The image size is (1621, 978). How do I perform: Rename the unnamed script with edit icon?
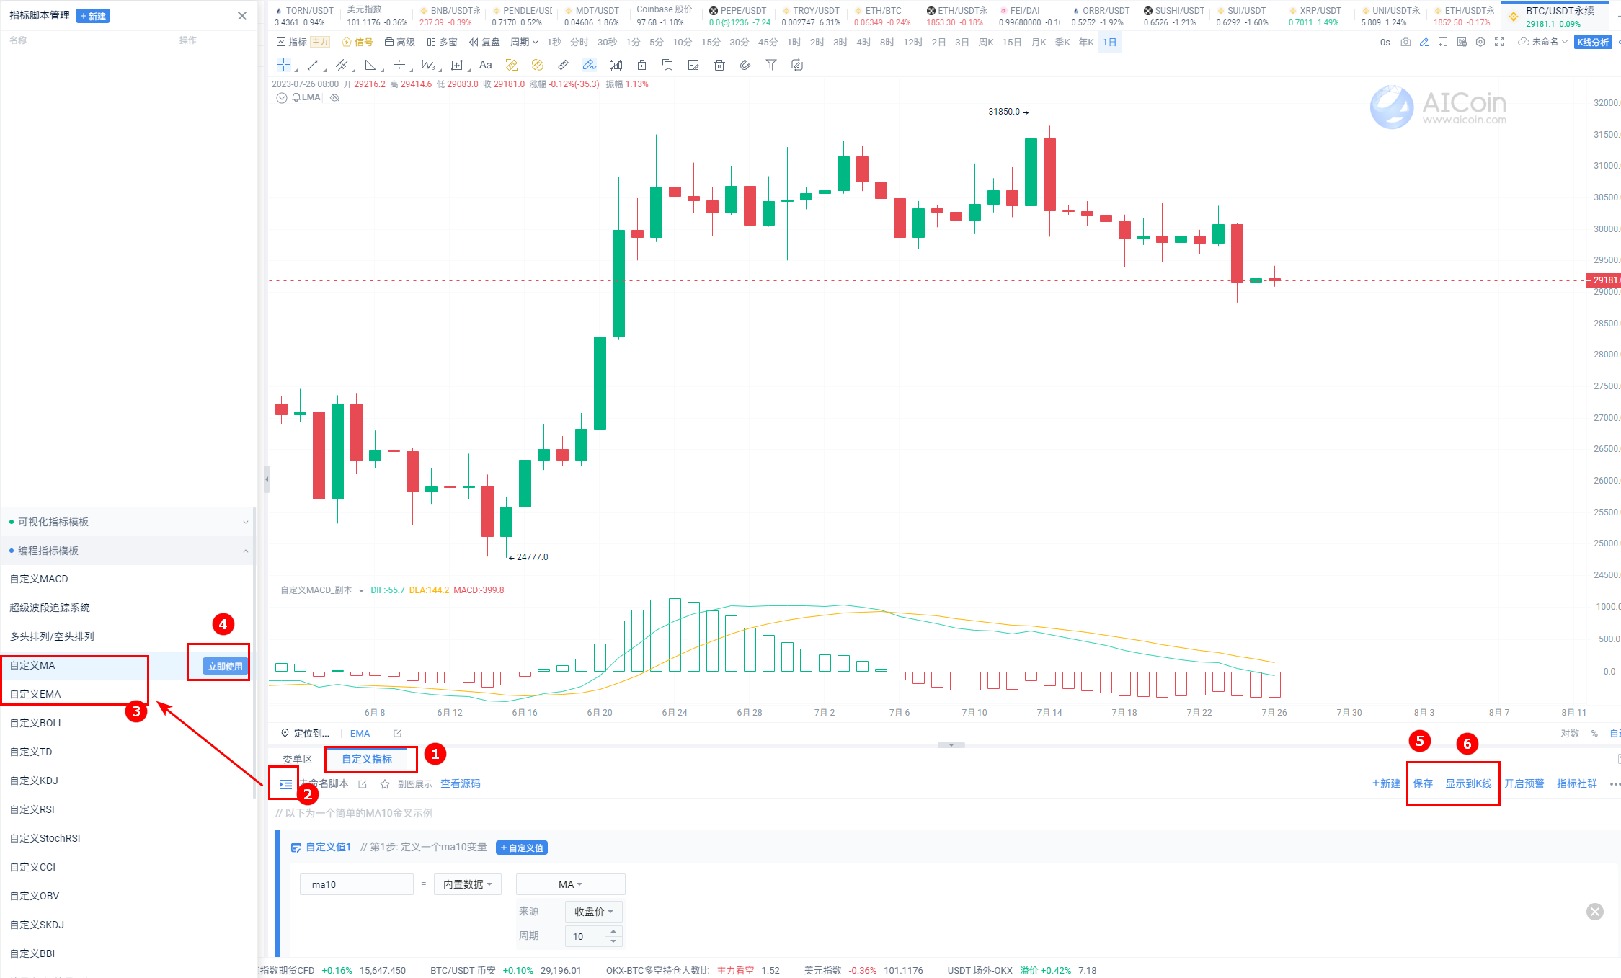[x=363, y=784]
